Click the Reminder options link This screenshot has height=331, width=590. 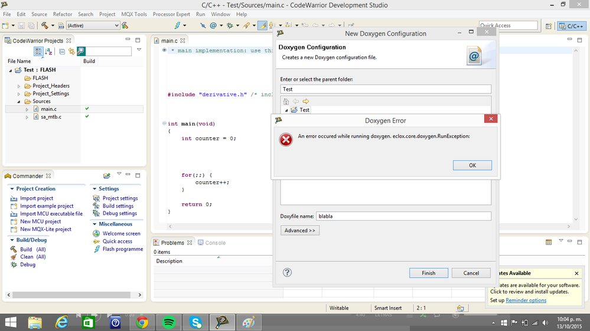(x=526, y=300)
